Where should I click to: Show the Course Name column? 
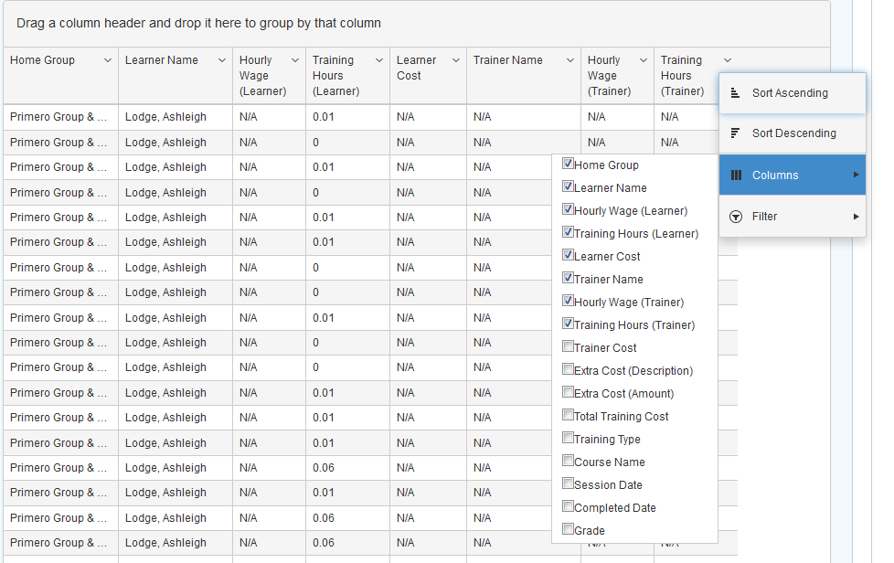(569, 462)
